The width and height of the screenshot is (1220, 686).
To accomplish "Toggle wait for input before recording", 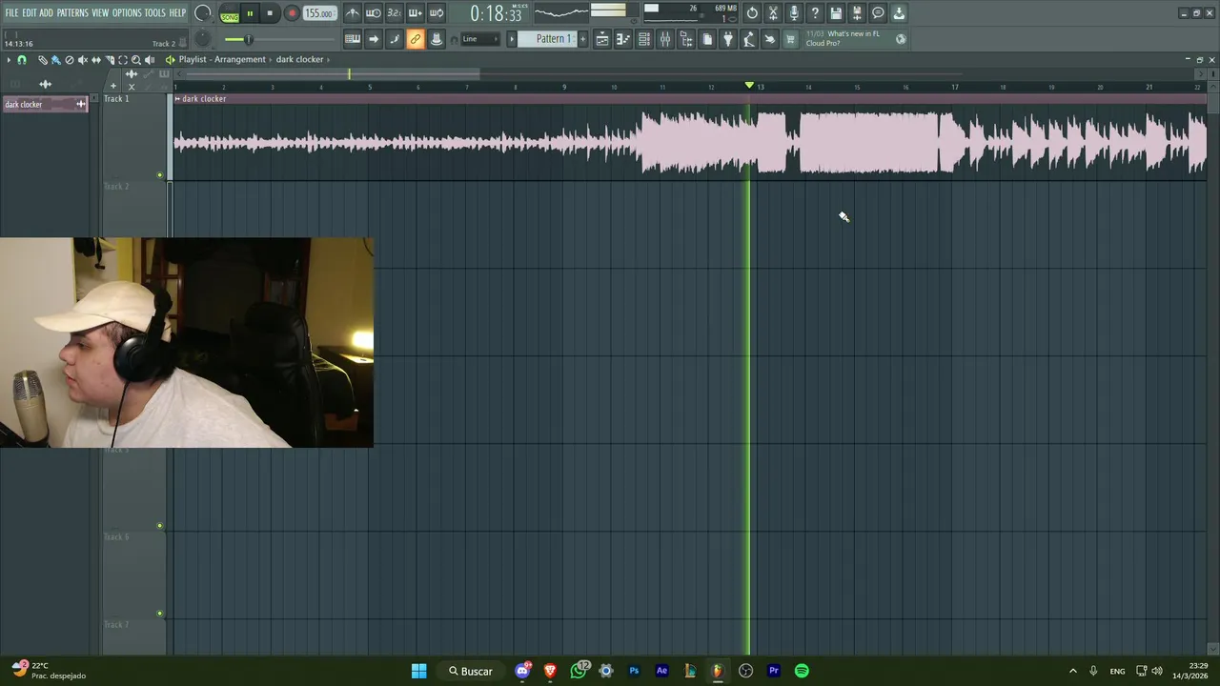I will (374, 13).
